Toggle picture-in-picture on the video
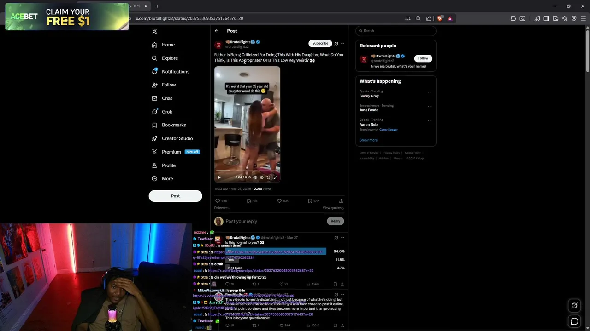Screen dimensions: 590x331 tap(268, 177)
